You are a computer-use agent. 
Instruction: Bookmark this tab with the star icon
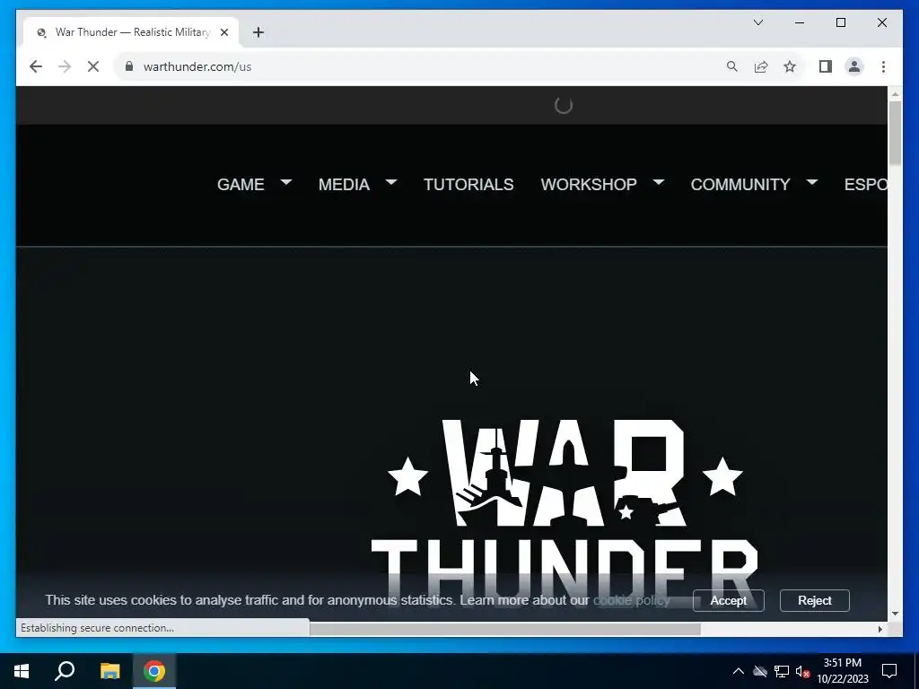coord(790,66)
